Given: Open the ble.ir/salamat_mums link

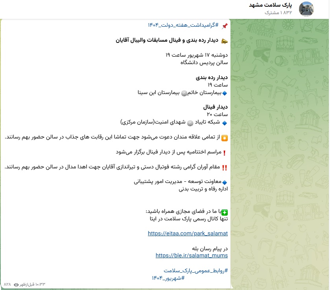Looking at the screenshot, I should click(192, 255).
